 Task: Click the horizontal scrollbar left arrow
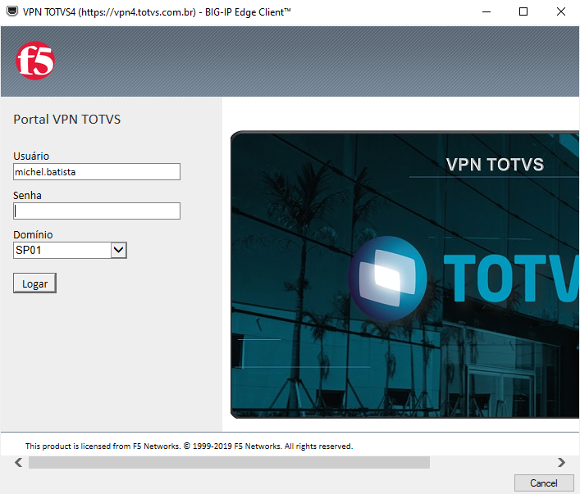(x=18, y=463)
